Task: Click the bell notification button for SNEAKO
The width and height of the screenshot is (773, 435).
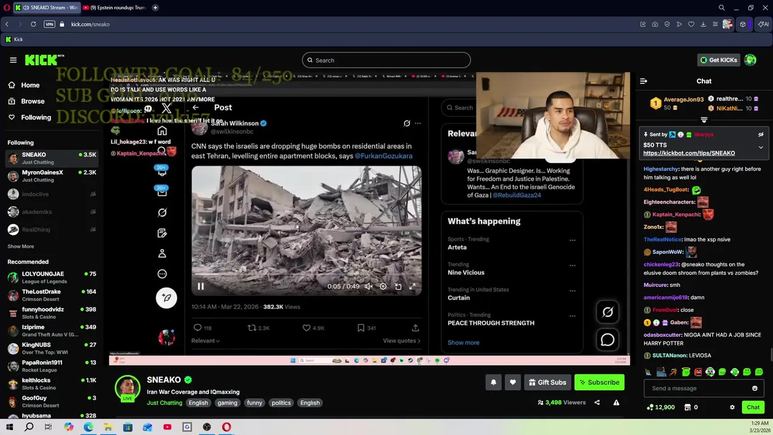Action: click(x=493, y=382)
